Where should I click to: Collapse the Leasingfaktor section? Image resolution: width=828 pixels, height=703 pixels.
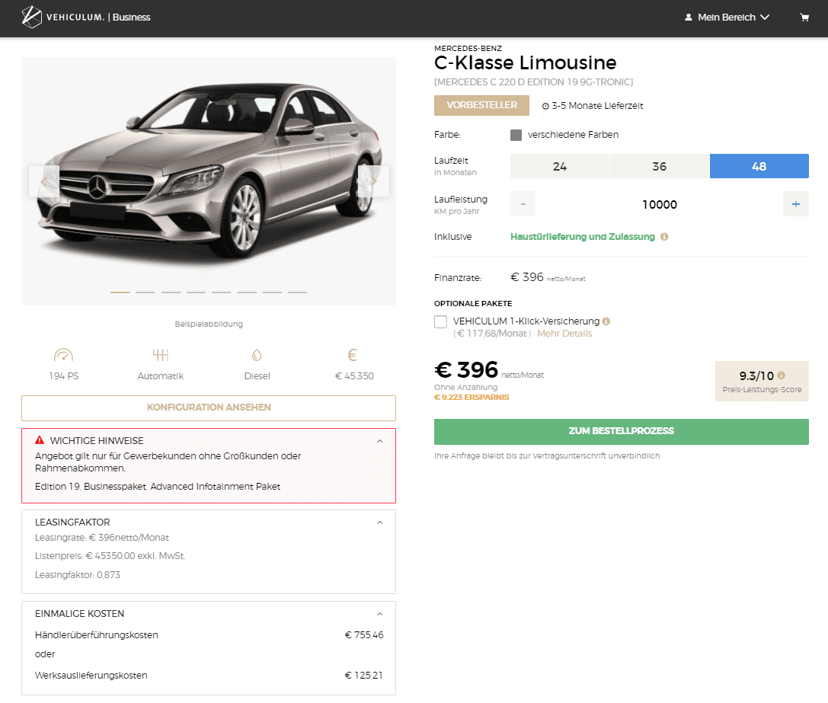pos(379,522)
